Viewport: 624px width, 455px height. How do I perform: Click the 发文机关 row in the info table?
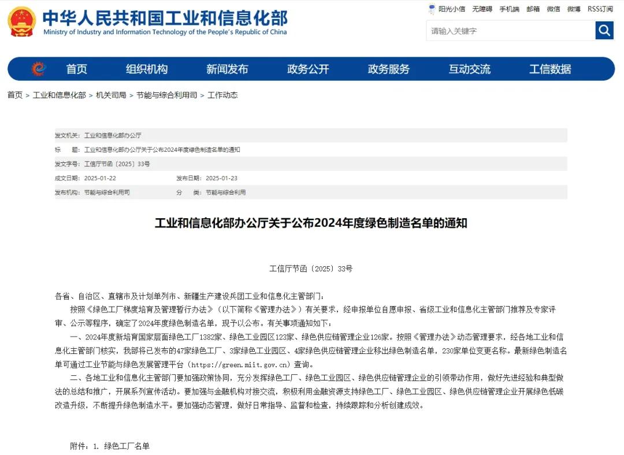(x=311, y=135)
